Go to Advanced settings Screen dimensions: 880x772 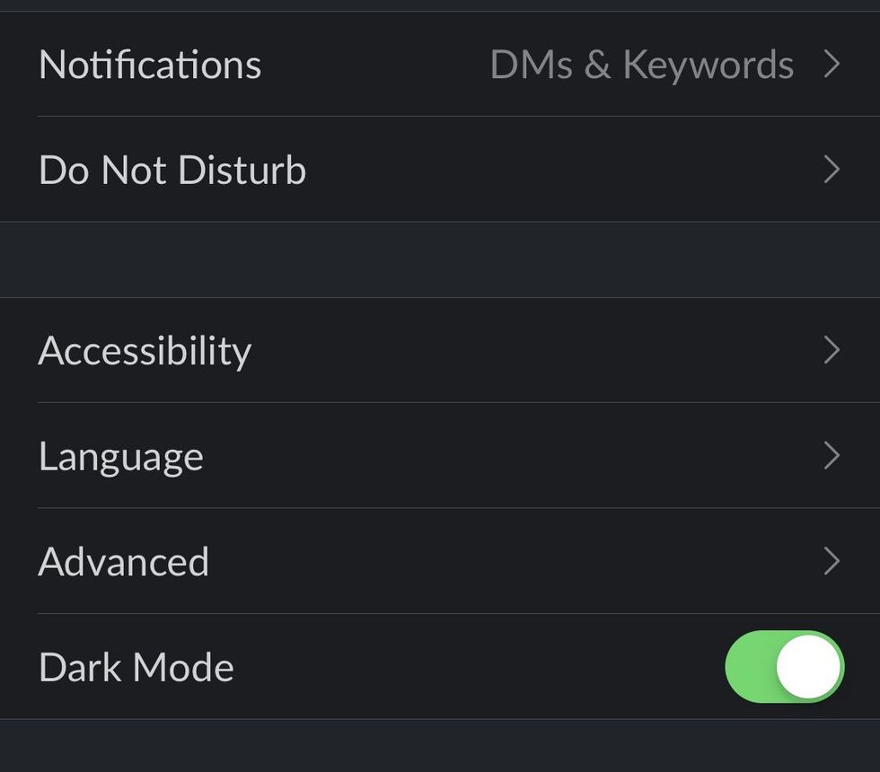[124, 562]
